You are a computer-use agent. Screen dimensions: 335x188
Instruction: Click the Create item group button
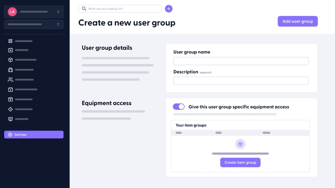240,163
